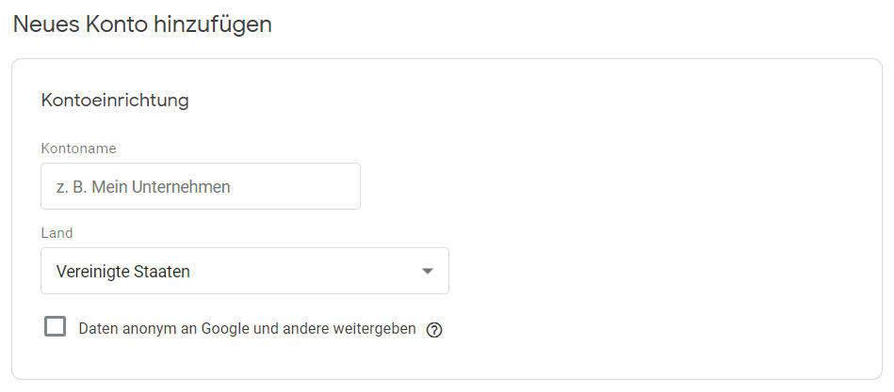Viewport: 894px width, 392px height.
Task: Focus the Kontoname input field
Action: tap(201, 186)
